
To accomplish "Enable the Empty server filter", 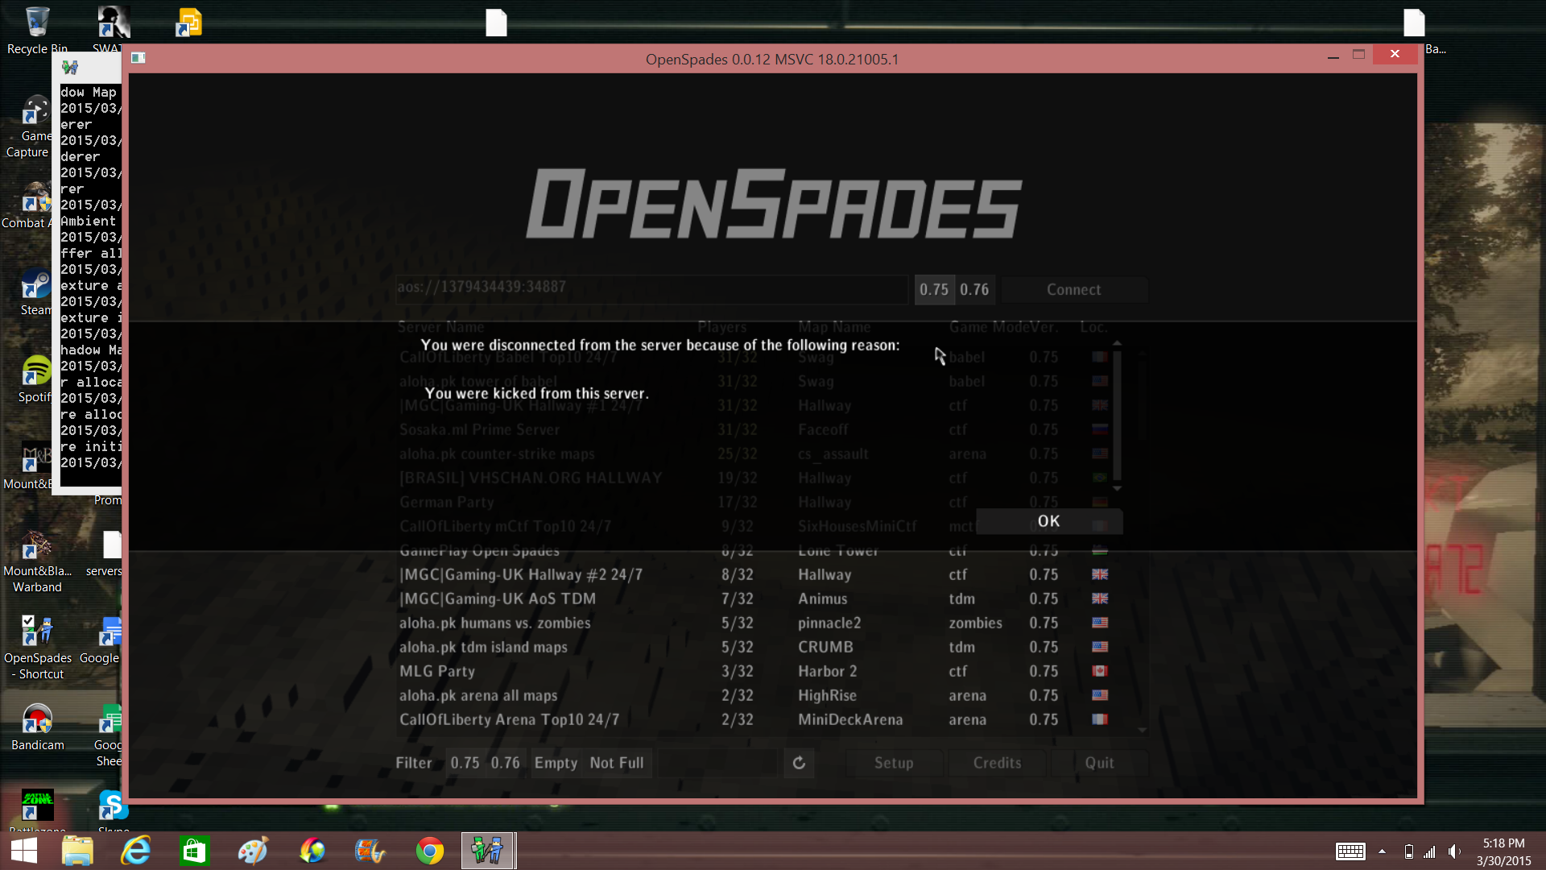I will (555, 763).
